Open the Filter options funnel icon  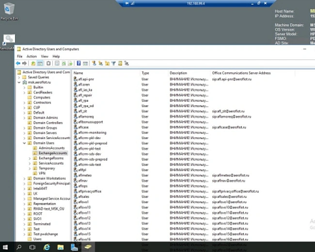[113, 63]
